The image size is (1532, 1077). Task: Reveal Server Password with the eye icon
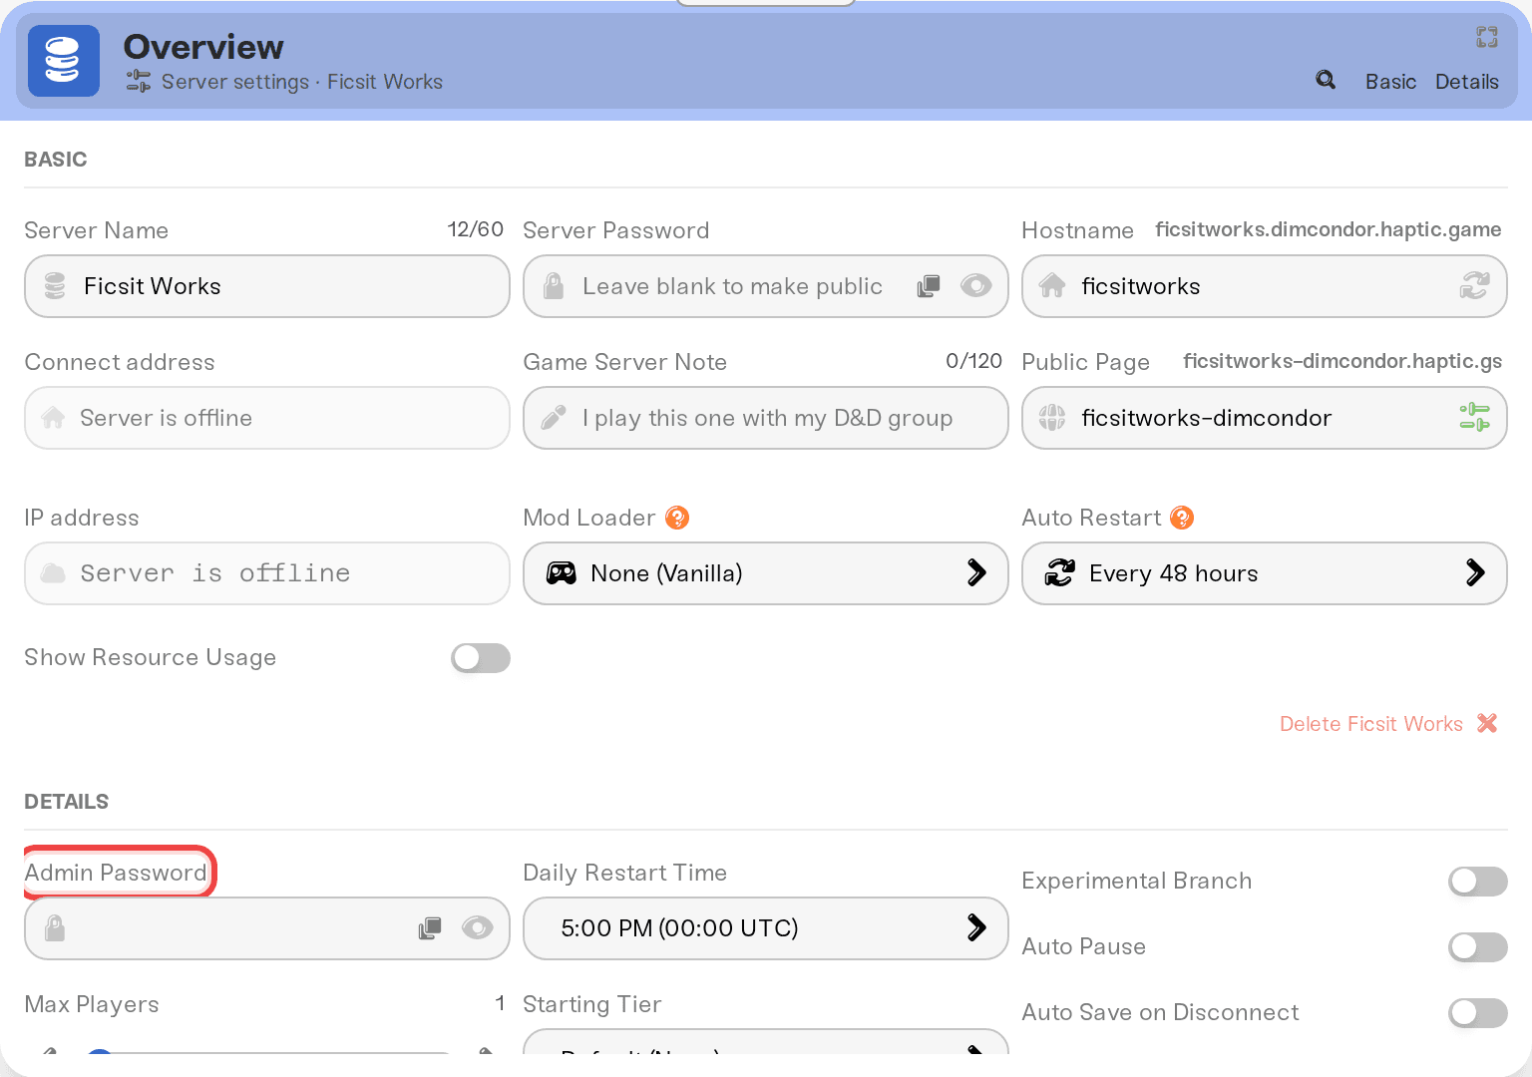pyautogui.click(x=976, y=286)
